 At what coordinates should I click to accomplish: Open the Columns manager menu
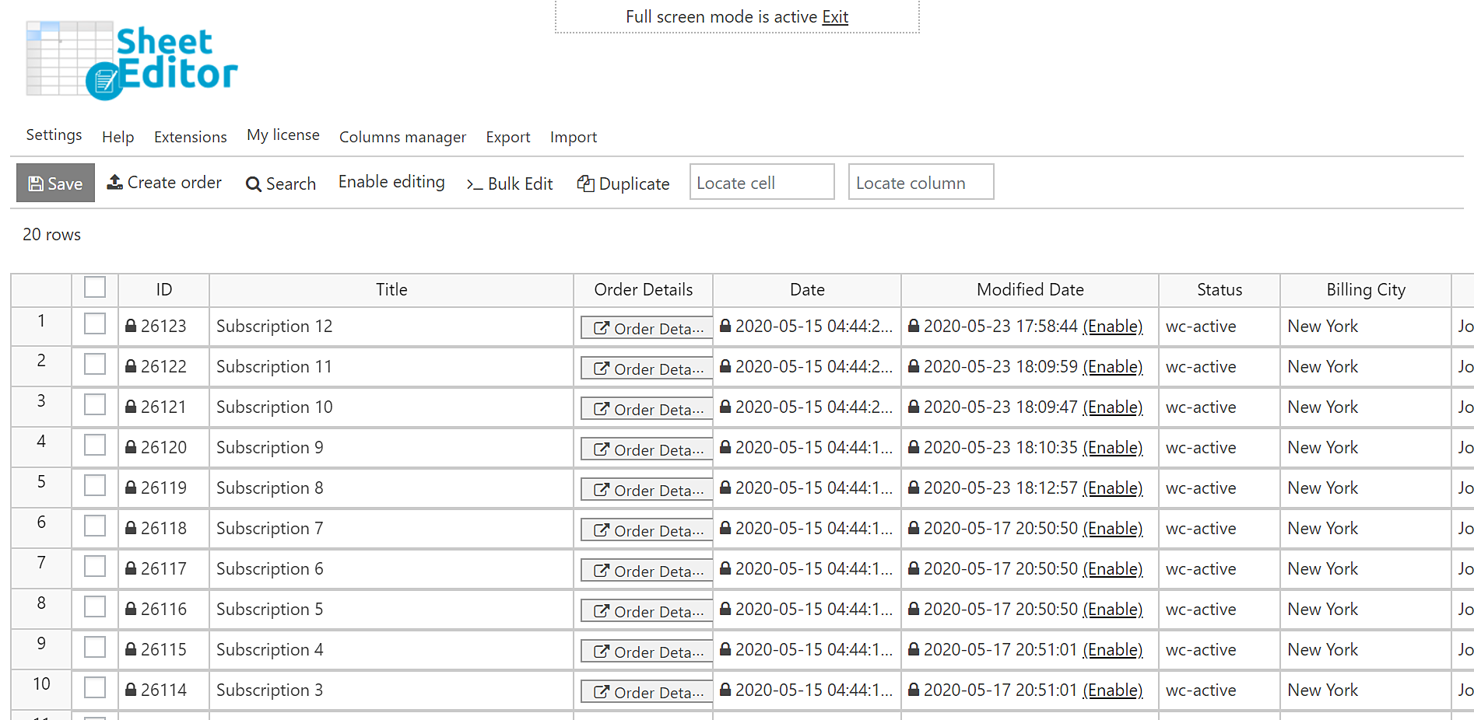click(402, 137)
